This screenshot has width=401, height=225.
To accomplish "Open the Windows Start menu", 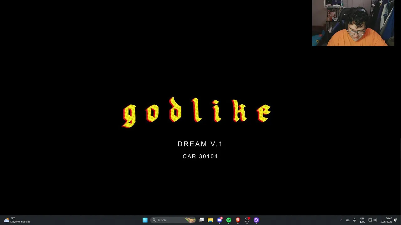I will [x=145, y=220].
